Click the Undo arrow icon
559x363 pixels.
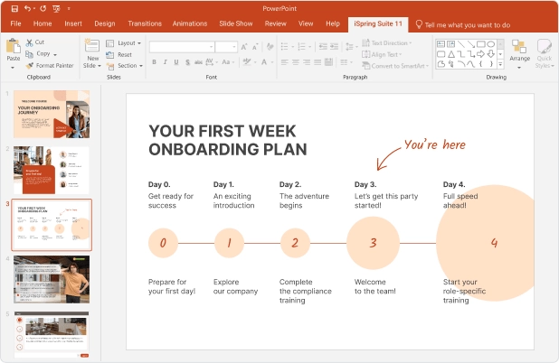[27, 8]
